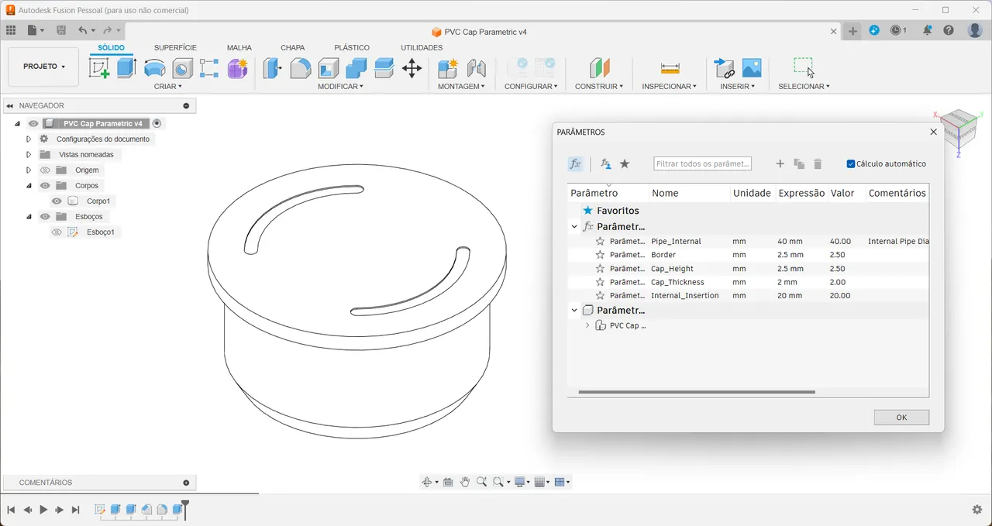Disable the Cálculo automático checkbox
The height and width of the screenshot is (526, 992).
(850, 163)
